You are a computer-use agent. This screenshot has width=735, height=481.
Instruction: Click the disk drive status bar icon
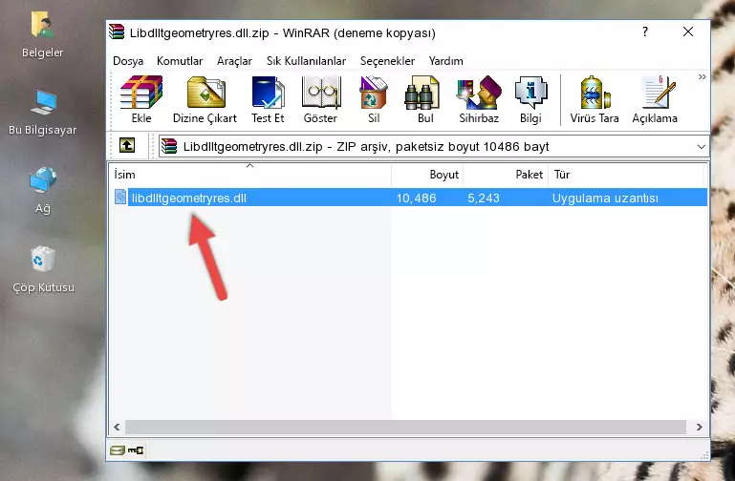click(118, 450)
